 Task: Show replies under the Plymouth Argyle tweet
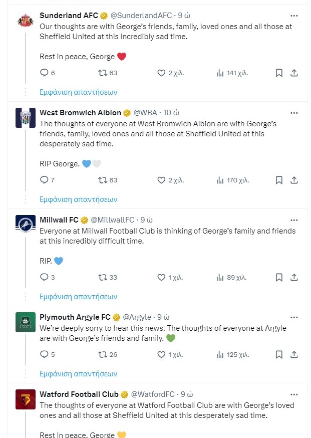pyautogui.click(x=79, y=374)
